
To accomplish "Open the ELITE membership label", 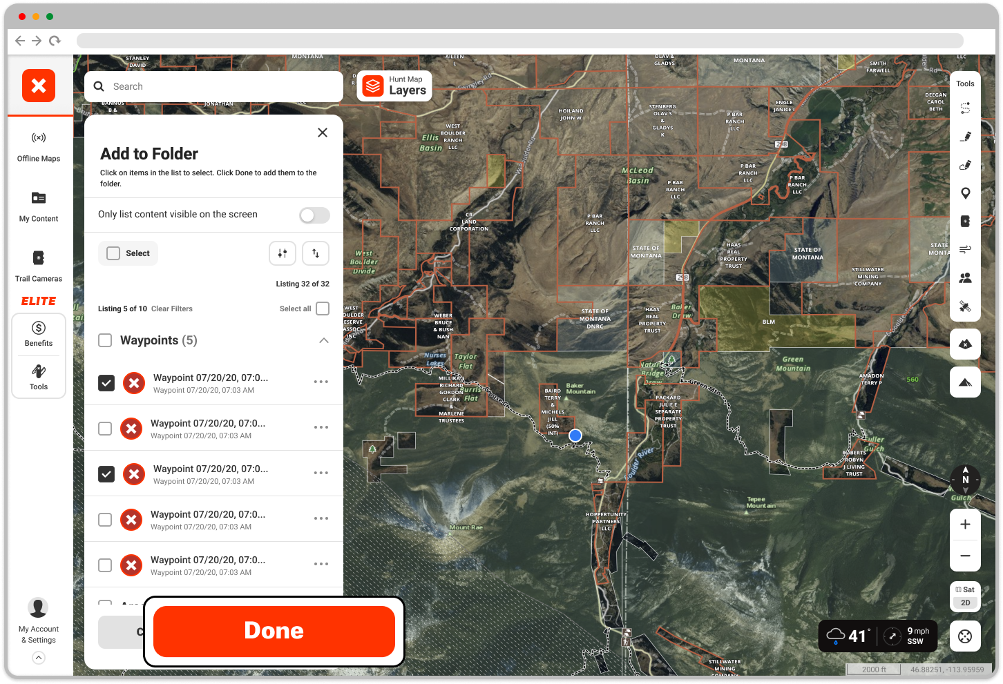I will click(39, 301).
